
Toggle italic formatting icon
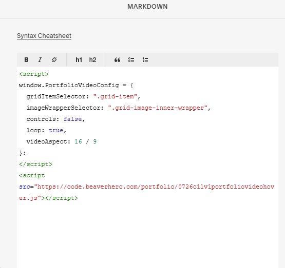click(x=40, y=60)
